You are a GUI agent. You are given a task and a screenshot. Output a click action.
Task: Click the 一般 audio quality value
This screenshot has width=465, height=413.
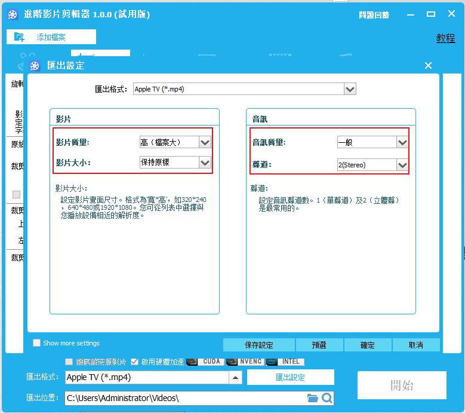pyautogui.click(x=367, y=142)
